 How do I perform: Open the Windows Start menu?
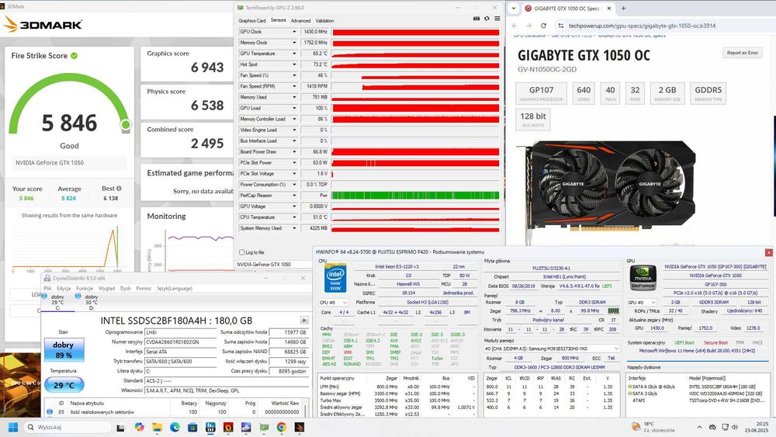tap(13, 427)
